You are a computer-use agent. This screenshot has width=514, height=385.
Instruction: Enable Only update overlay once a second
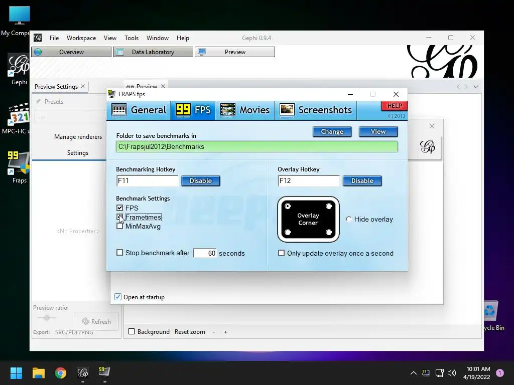point(281,253)
